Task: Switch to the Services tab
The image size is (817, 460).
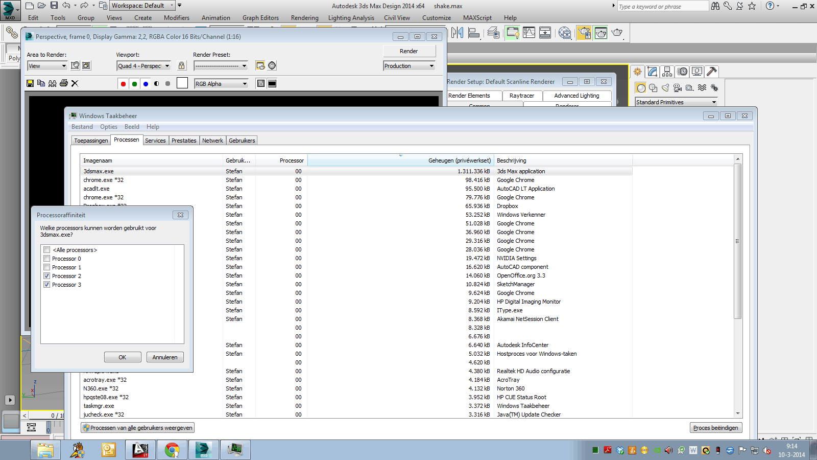Action: click(x=155, y=141)
